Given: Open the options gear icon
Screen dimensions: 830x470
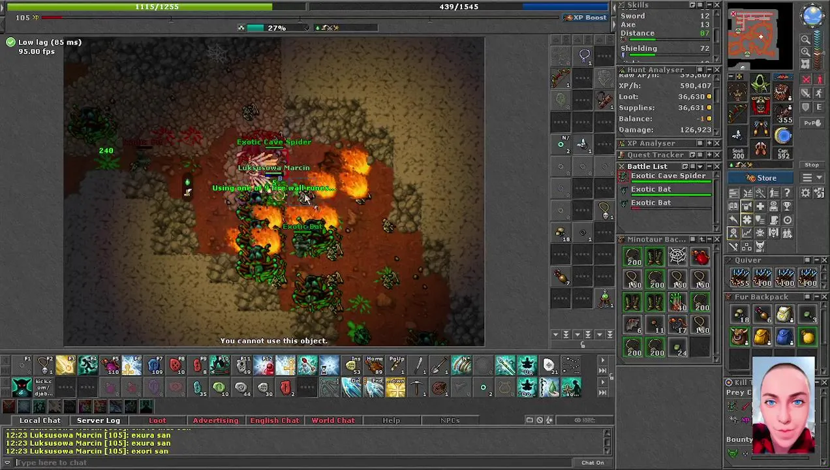Looking at the screenshot, I should coord(805,192).
